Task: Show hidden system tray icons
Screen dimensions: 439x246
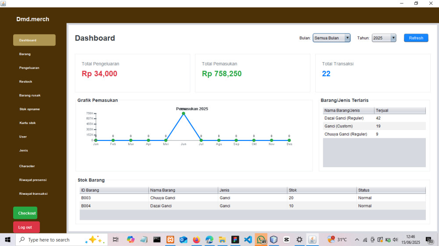Action: (357, 239)
